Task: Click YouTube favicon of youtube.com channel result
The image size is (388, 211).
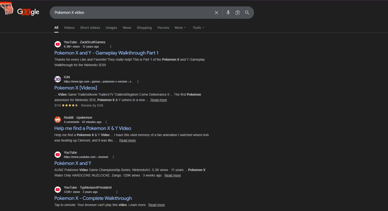Action: point(58,155)
